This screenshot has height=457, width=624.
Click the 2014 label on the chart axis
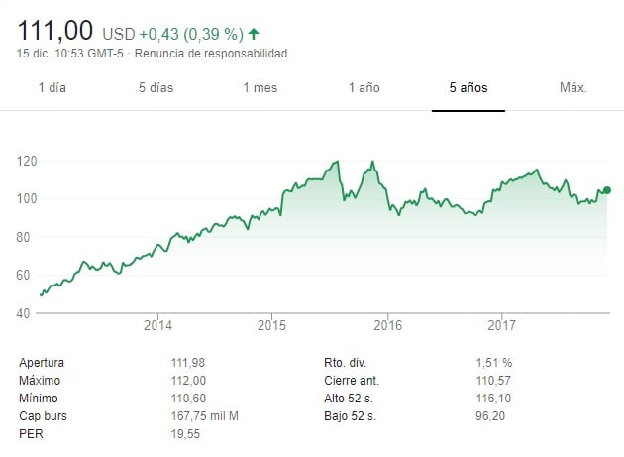tap(157, 325)
